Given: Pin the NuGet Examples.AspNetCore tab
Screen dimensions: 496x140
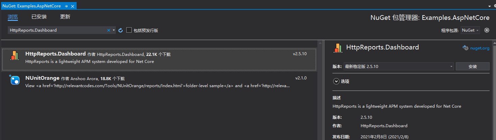Looking at the screenshot, I should pyautogui.click(x=66, y=6).
